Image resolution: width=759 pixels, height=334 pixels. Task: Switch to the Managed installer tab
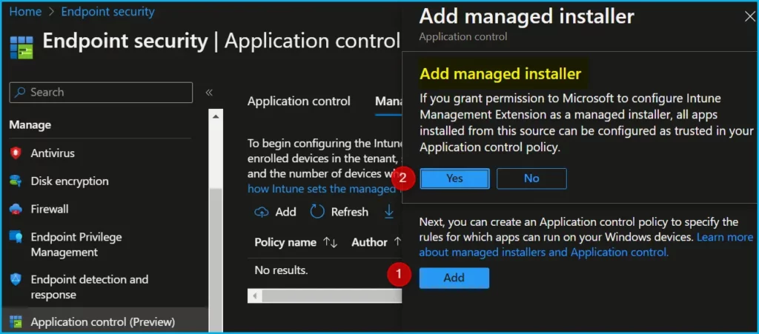pos(388,101)
